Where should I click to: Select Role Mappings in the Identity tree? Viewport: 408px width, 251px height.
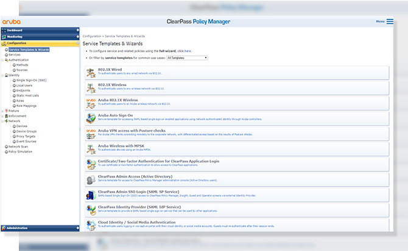[x=27, y=106]
